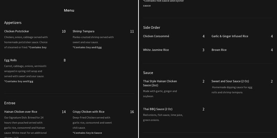277x138 pixels.
Task: Select Thai Style Hainan Chicken Sauce
Action: pos(160,83)
